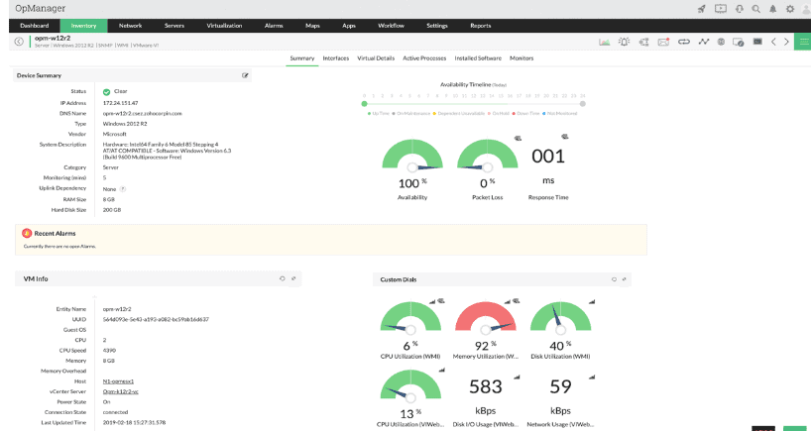Open the Reports menu

(x=481, y=26)
